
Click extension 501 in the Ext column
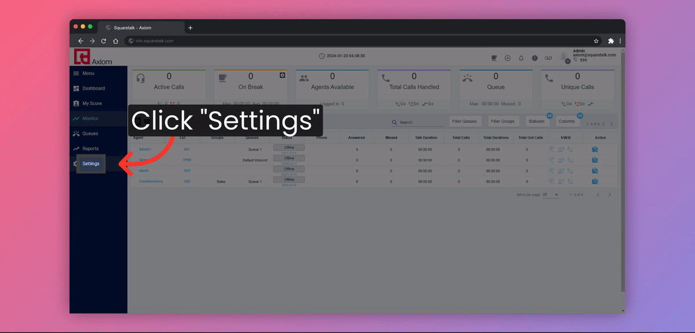click(x=186, y=149)
